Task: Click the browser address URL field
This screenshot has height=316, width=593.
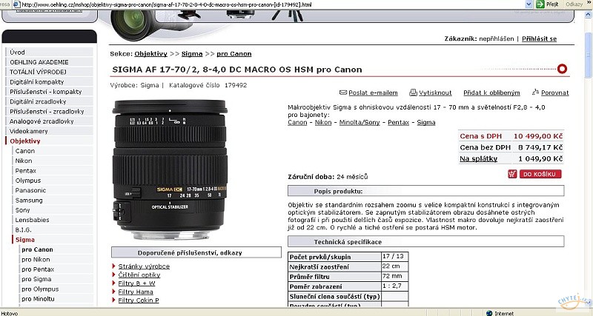Action: (272, 4)
